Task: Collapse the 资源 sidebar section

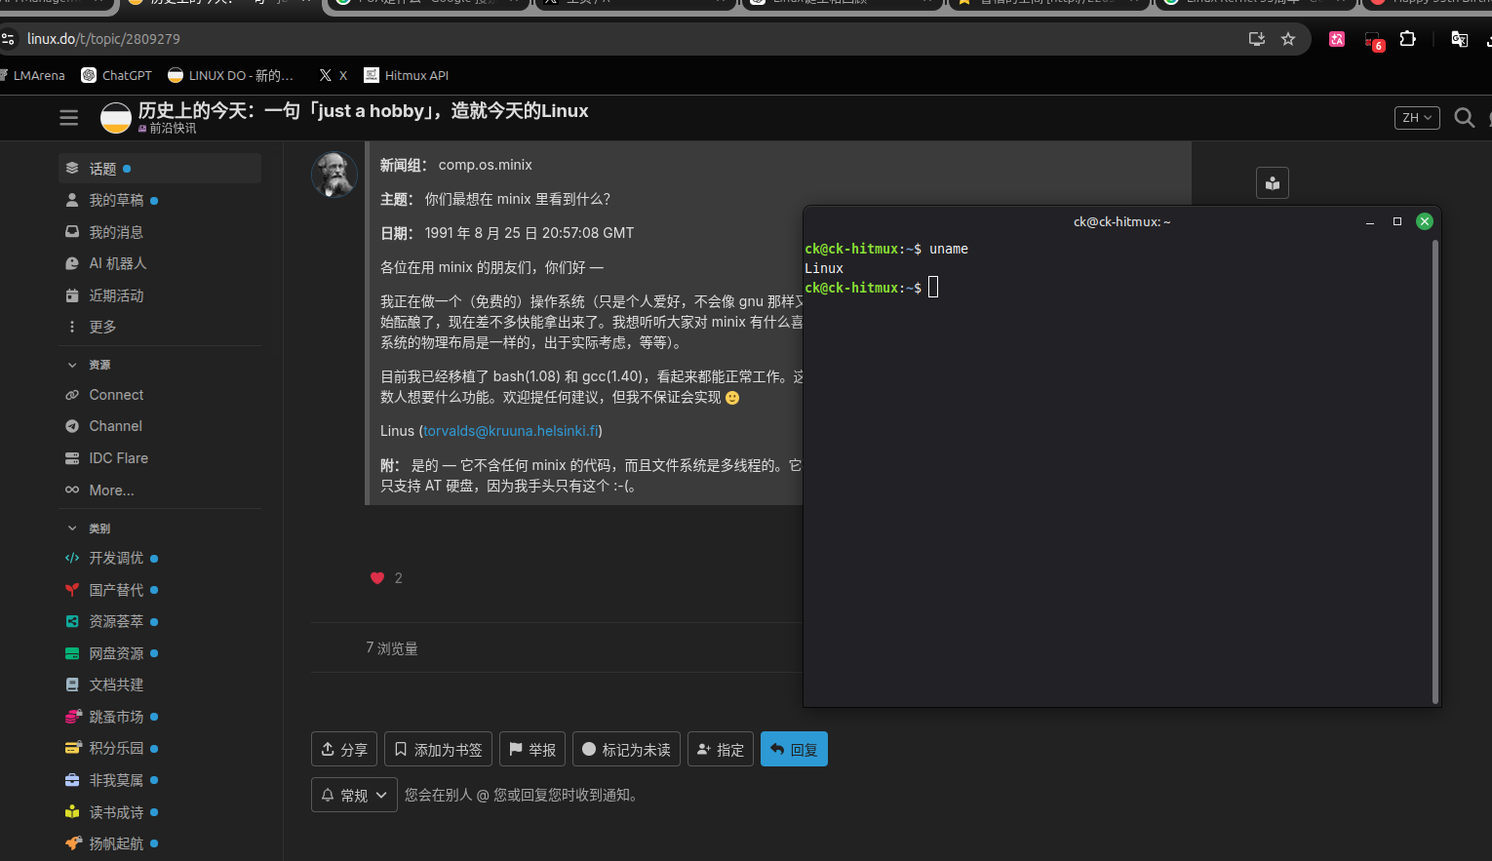Action: click(x=89, y=365)
